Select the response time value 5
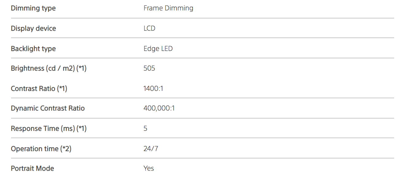 (145, 129)
